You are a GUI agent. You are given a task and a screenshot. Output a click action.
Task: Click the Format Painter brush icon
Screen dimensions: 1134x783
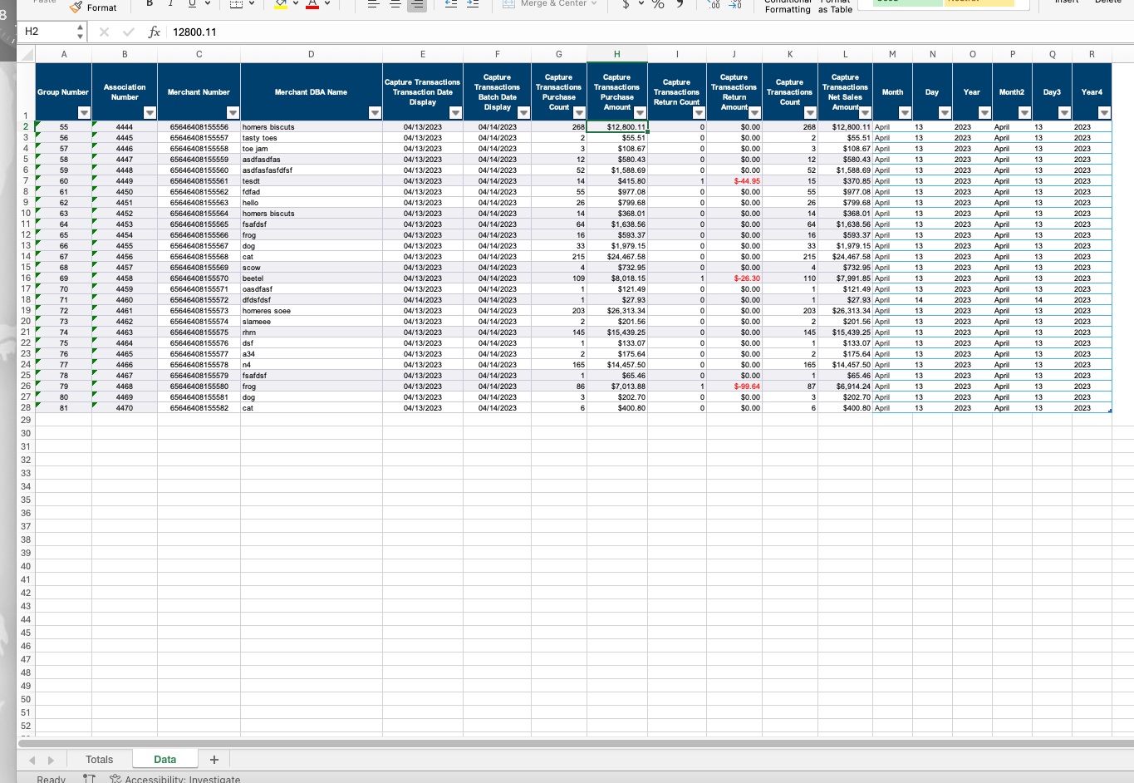[76, 7]
